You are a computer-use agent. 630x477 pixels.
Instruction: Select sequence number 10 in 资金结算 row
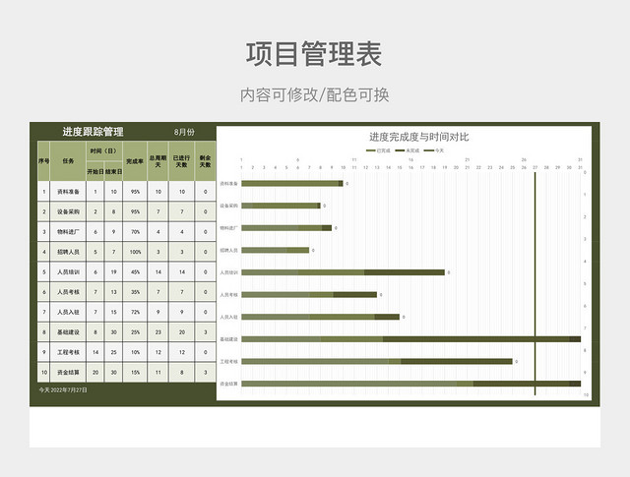(x=43, y=372)
